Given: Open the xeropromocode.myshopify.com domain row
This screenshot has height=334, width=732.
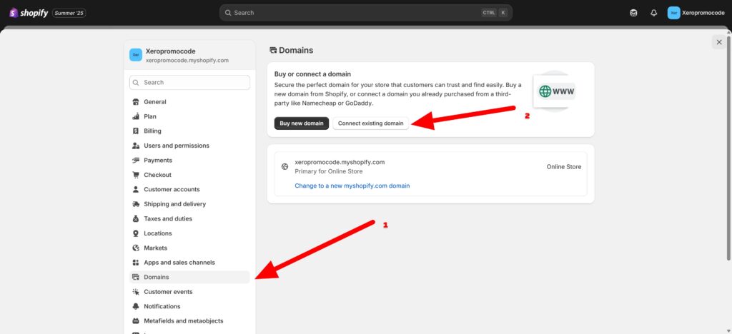Looking at the screenshot, I should tap(430, 173).
